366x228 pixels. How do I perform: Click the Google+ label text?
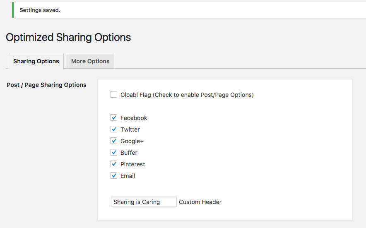132,141
